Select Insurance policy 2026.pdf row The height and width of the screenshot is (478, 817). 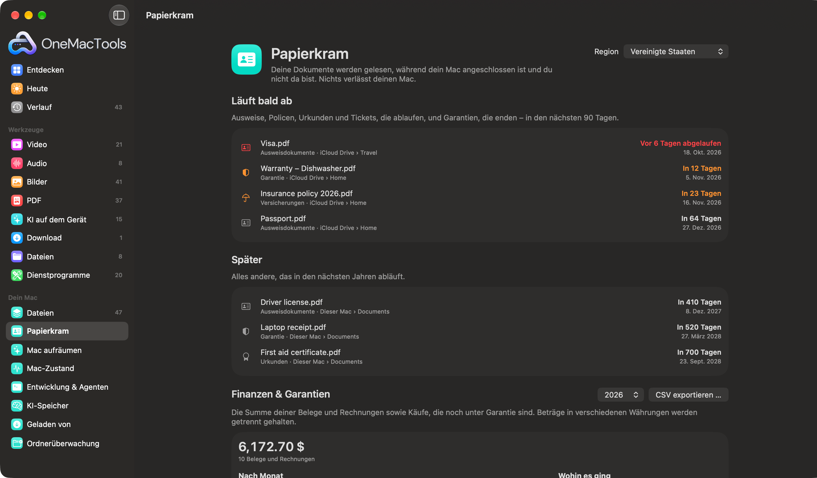[x=480, y=198]
